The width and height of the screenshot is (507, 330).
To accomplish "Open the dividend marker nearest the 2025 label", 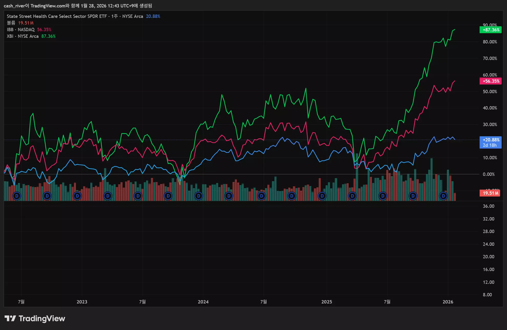I will (322, 196).
